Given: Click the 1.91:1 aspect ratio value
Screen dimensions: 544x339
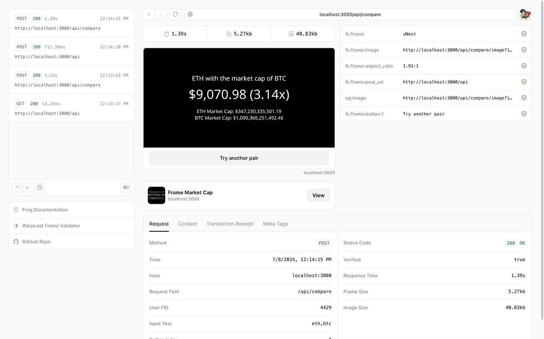Looking at the screenshot, I should pyautogui.click(x=411, y=66).
